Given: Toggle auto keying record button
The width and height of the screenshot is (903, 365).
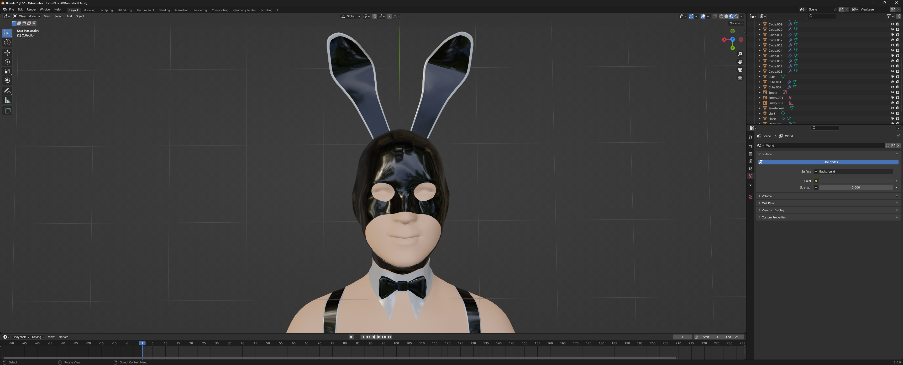Looking at the screenshot, I should coord(351,337).
